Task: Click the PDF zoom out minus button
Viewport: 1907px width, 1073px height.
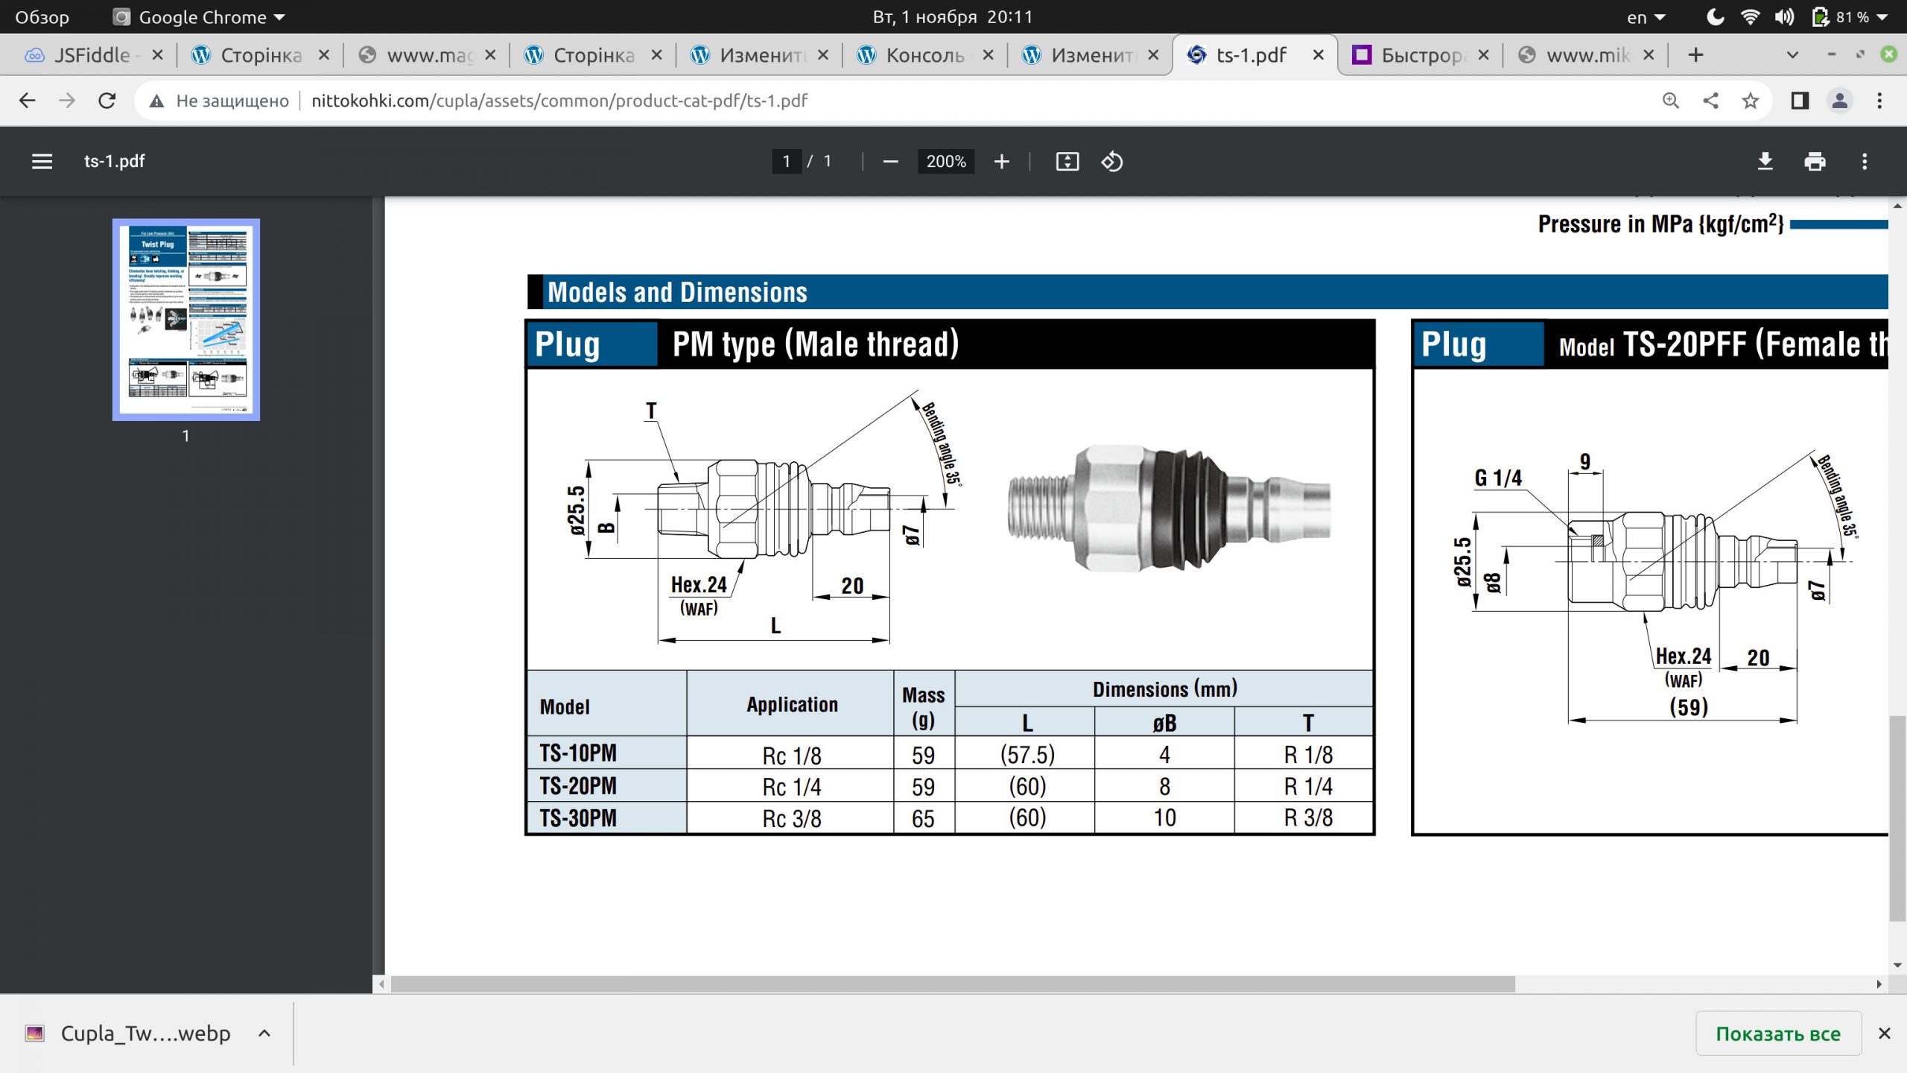Action: pos(890,162)
